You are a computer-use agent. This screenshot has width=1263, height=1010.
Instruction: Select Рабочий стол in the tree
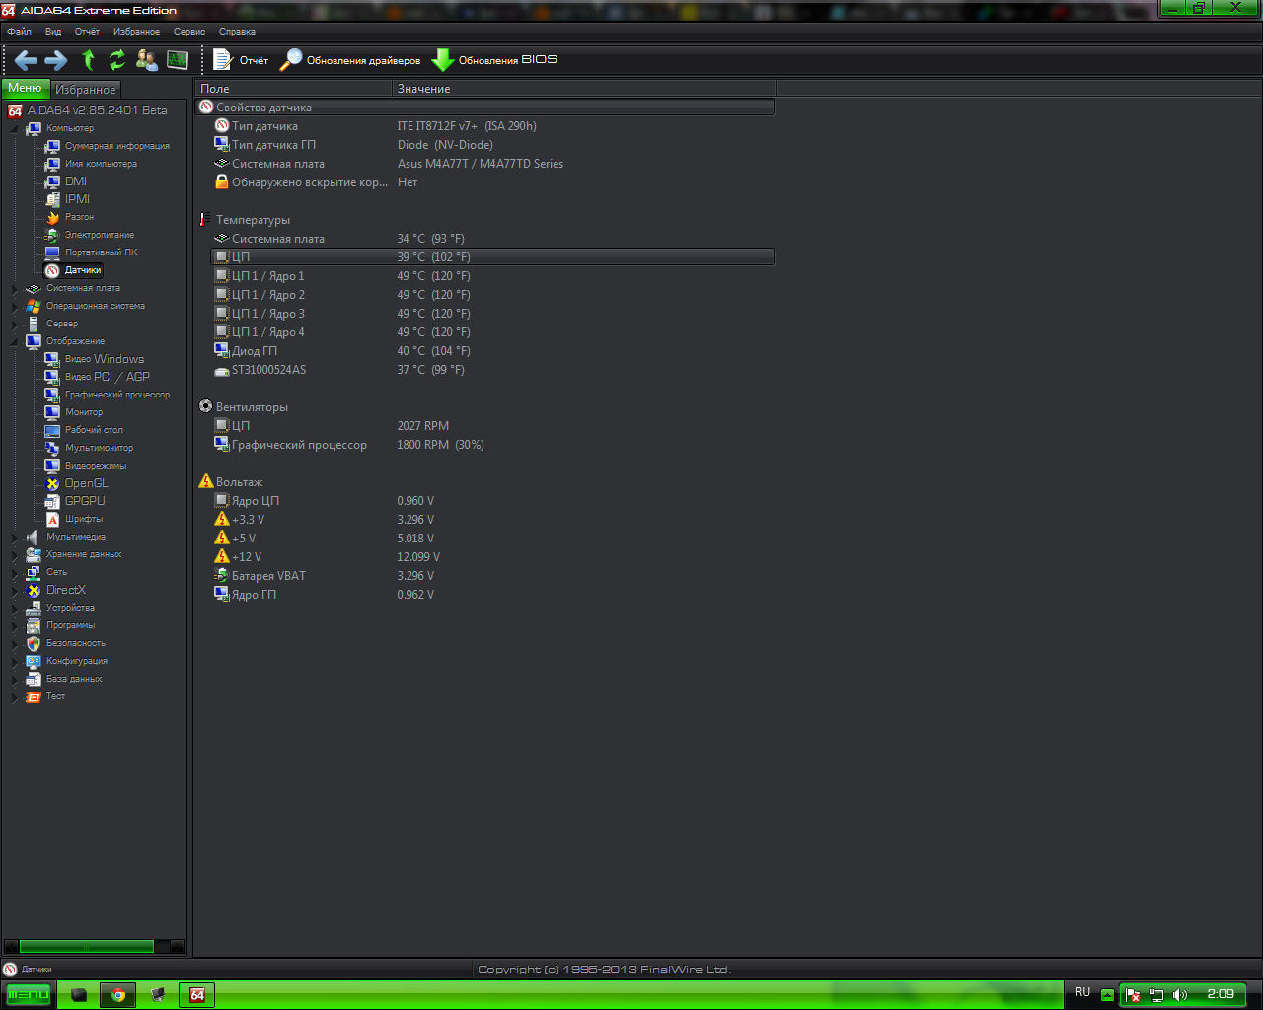point(94,430)
